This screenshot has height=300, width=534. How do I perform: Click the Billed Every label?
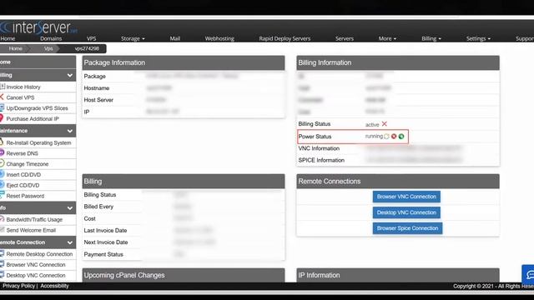click(x=98, y=207)
